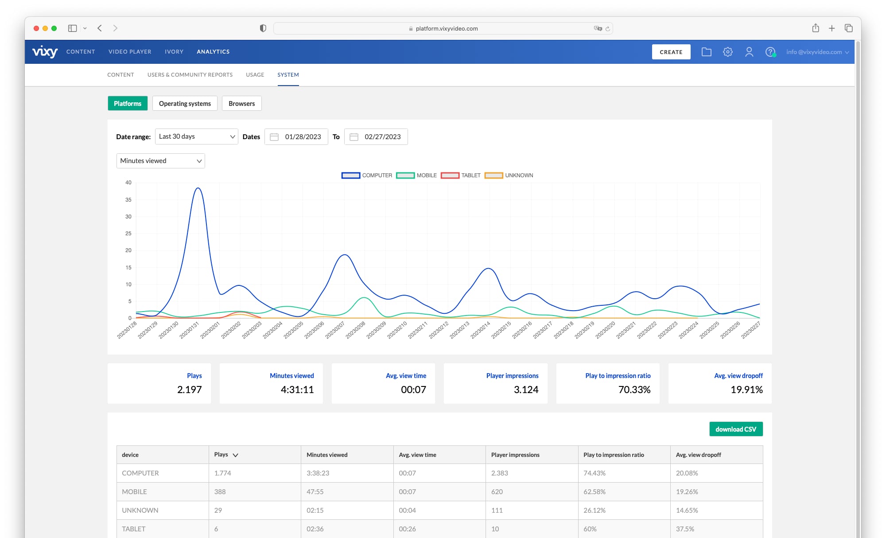Click the Player impressions summary card
This screenshot has width=886, height=538.
click(496, 383)
